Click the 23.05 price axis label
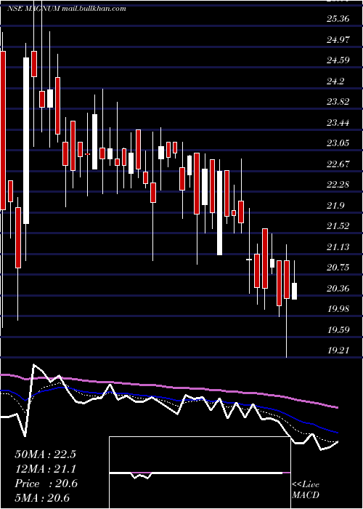This screenshot has width=363, height=509. [x=338, y=143]
